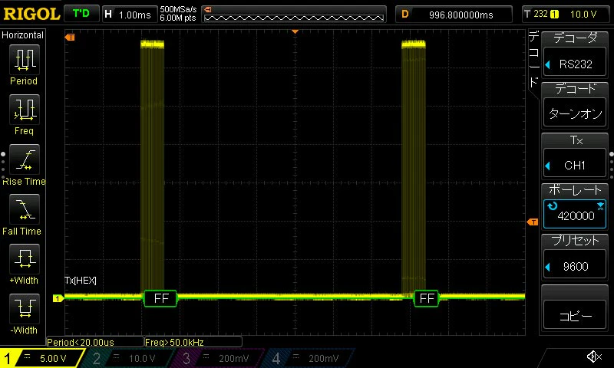This screenshot has height=368, width=614.
Task: Select channel 2 tab showing 10.0 V
Action: (129, 358)
